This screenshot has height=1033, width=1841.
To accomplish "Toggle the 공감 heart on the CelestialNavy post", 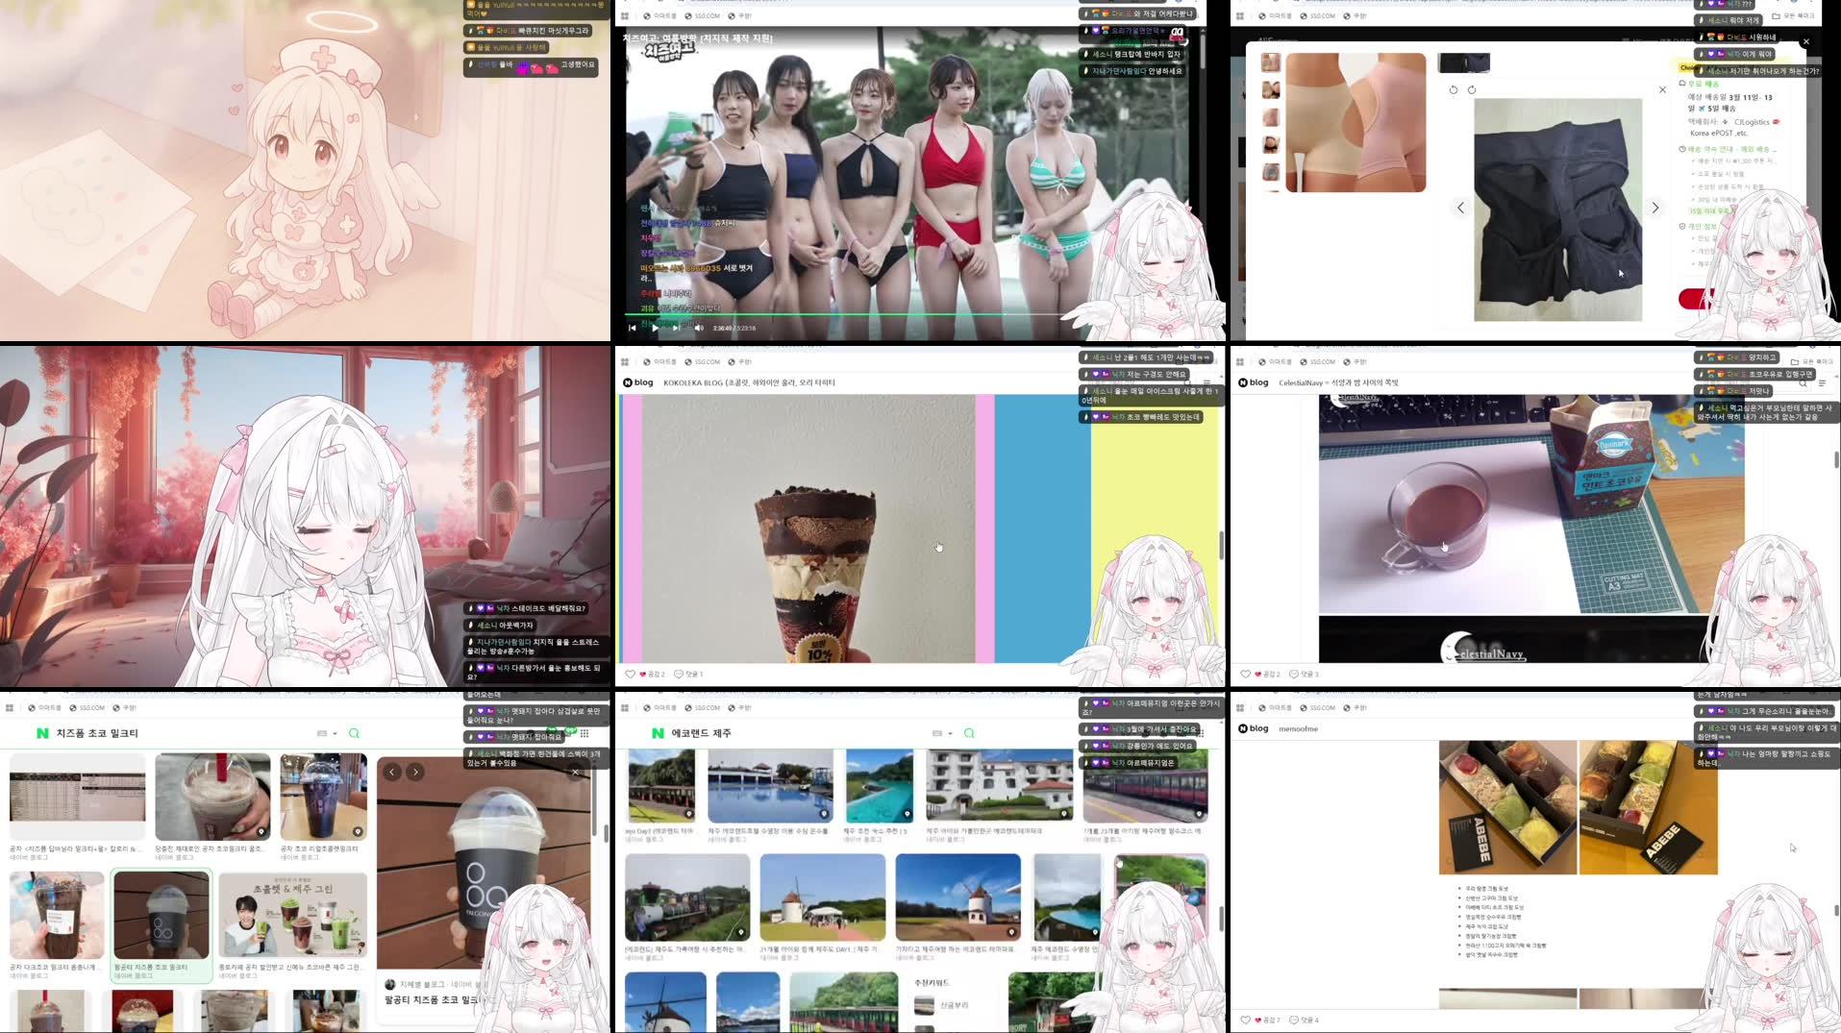I will (1245, 675).
